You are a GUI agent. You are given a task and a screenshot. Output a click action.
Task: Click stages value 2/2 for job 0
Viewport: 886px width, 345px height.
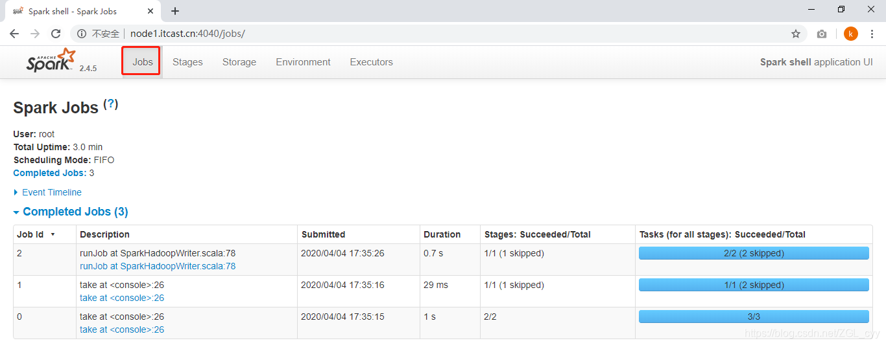coord(490,317)
